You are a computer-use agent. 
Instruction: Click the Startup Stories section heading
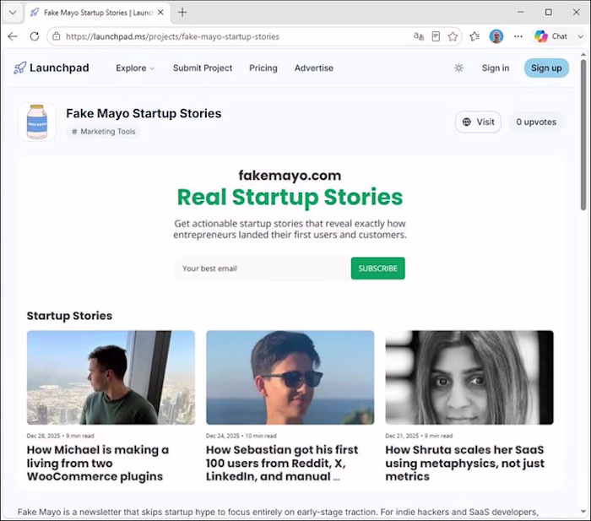click(x=69, y=316)
